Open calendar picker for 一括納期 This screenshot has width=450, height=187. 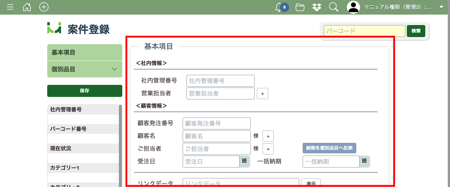click(364, 161)
